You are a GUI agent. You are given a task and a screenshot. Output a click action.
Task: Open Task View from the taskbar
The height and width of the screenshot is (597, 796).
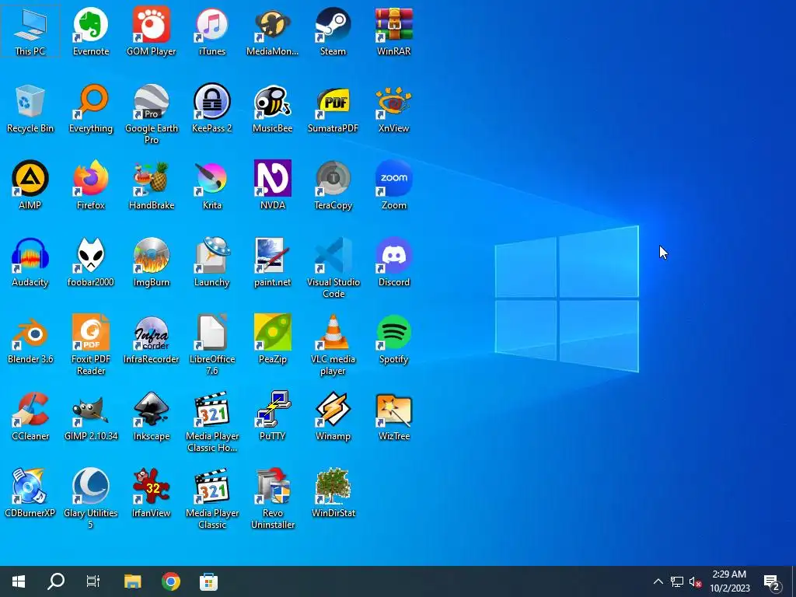(x=93, y=581)
